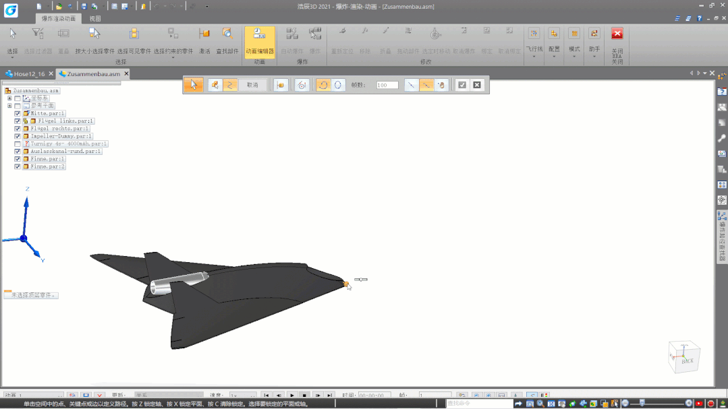Click the 选择可见零件 icon in the ribbon
The width and height of the screenshot is (728, 409).
point(134,34)
